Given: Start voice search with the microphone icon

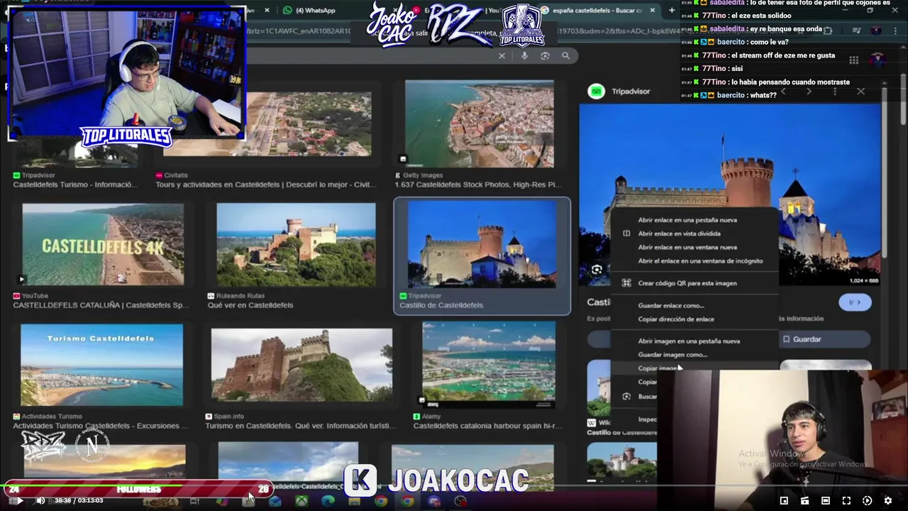Looking at the screenshot, I should tap(524, 55).
